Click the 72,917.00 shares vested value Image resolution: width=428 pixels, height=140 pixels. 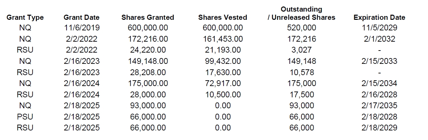[223, 83]
